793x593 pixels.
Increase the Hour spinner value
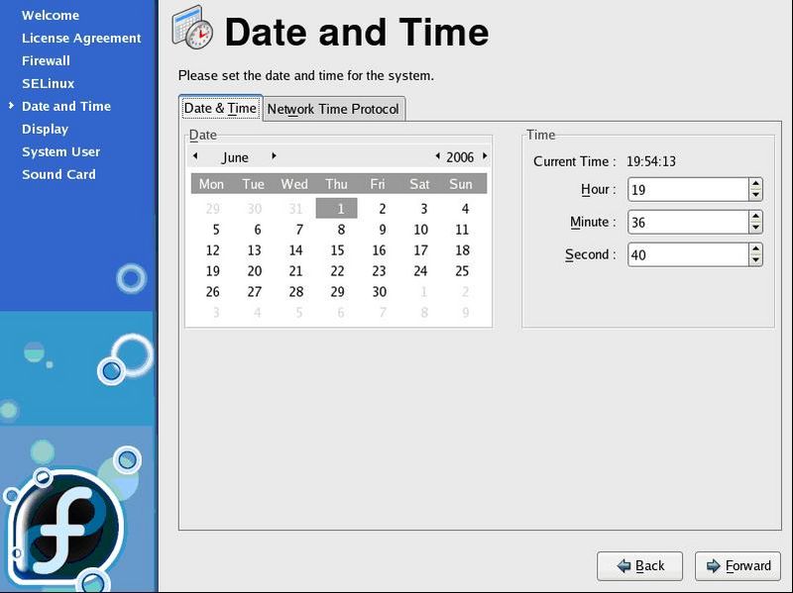(755, 184)
